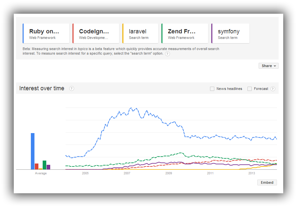The image size is (297, 207).
Task: Click the 2013 axis label
Action: tap(252, 173)
